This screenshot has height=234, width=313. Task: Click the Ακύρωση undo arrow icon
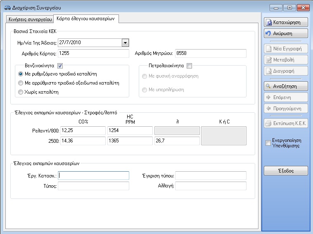point(268,33)
